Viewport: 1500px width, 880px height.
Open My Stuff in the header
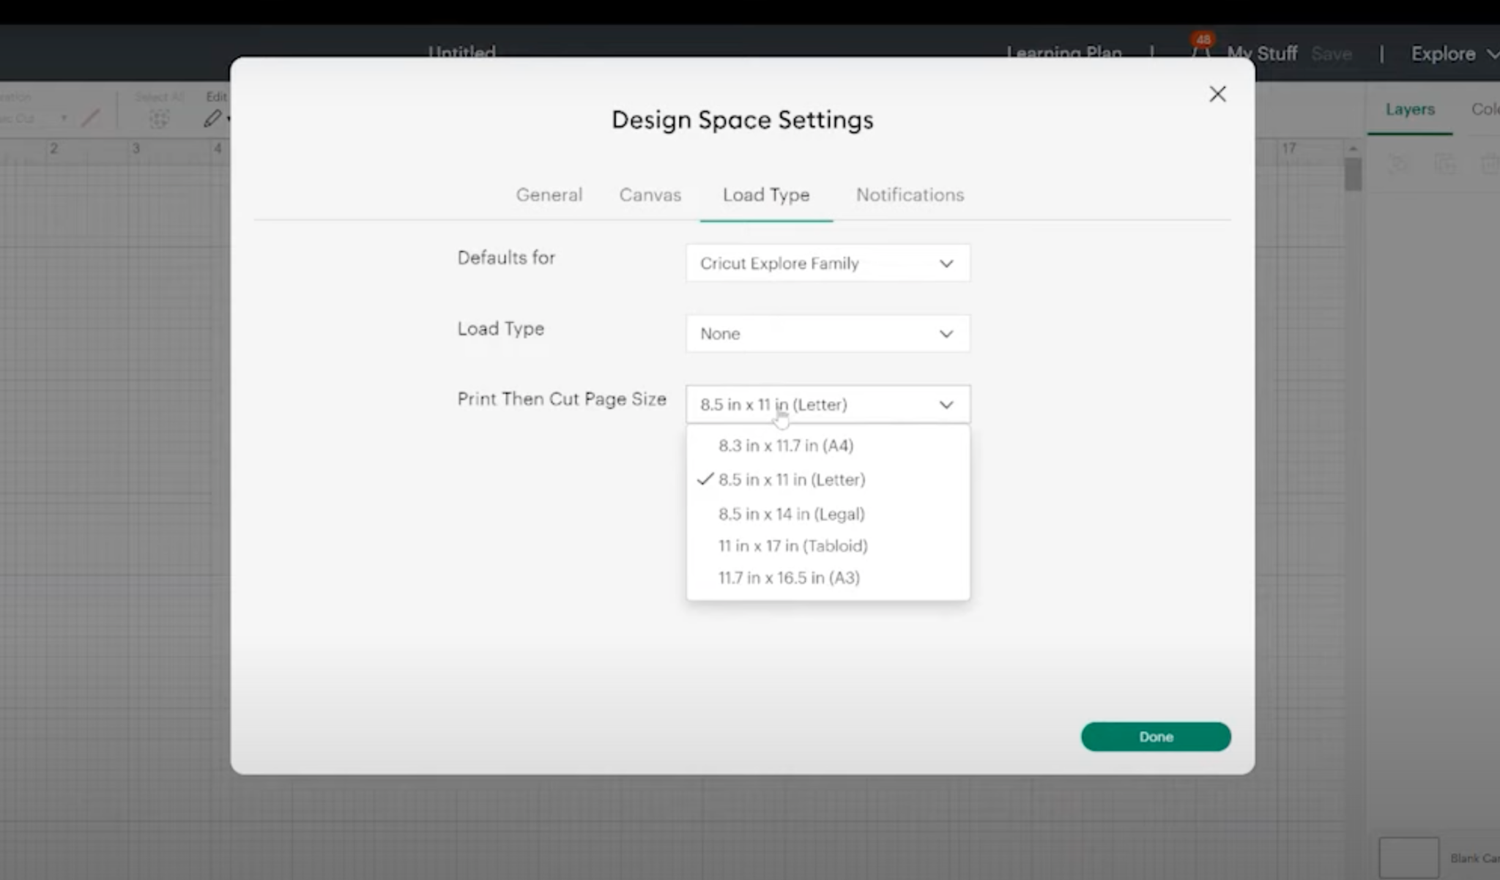1262,53
